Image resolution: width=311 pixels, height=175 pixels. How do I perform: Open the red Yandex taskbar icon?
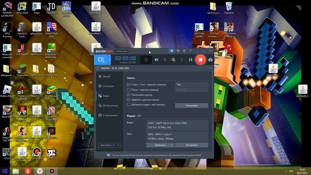pyautogui.click(x=28, y=171)
